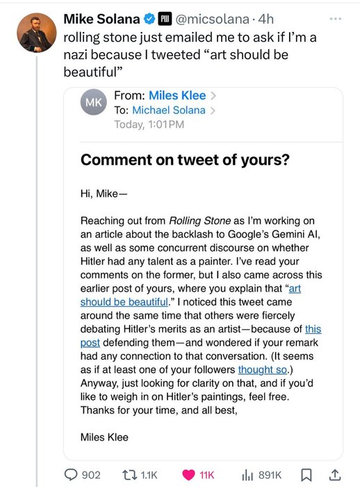
Task: Bookmark this tweet
Action: pyautogui.click(x=306, y=475)
